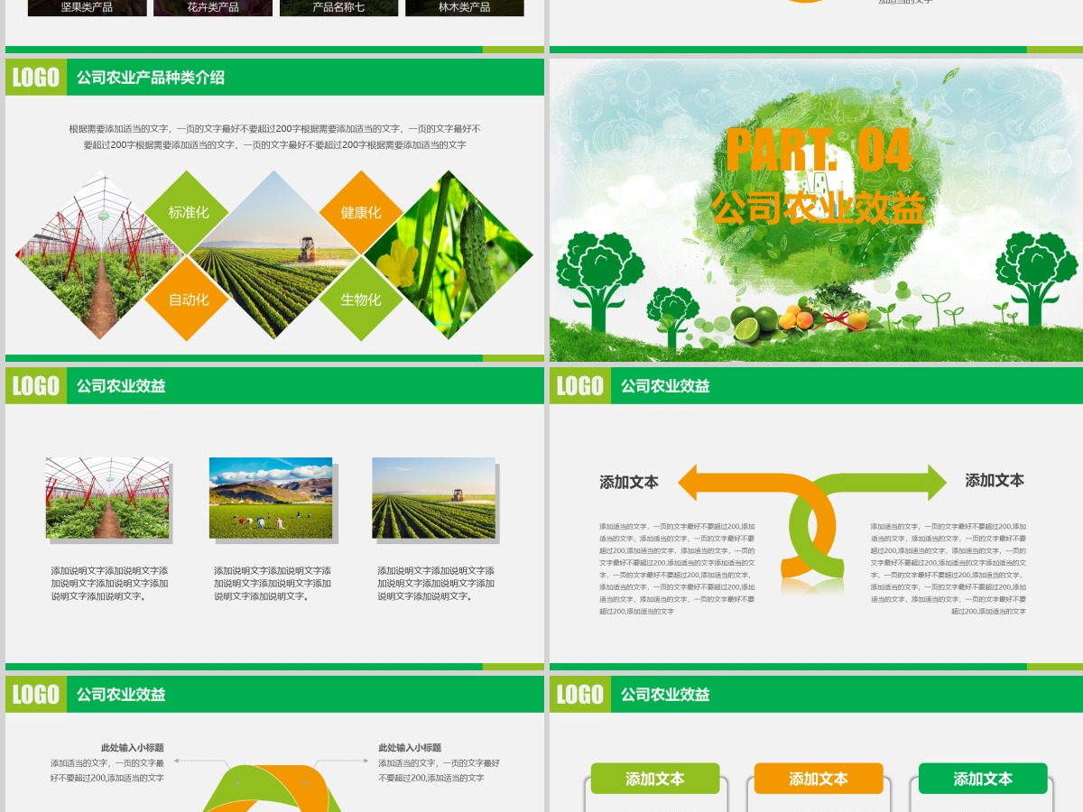Select 添加文本 beside the orange arrow

click(629, 483)
